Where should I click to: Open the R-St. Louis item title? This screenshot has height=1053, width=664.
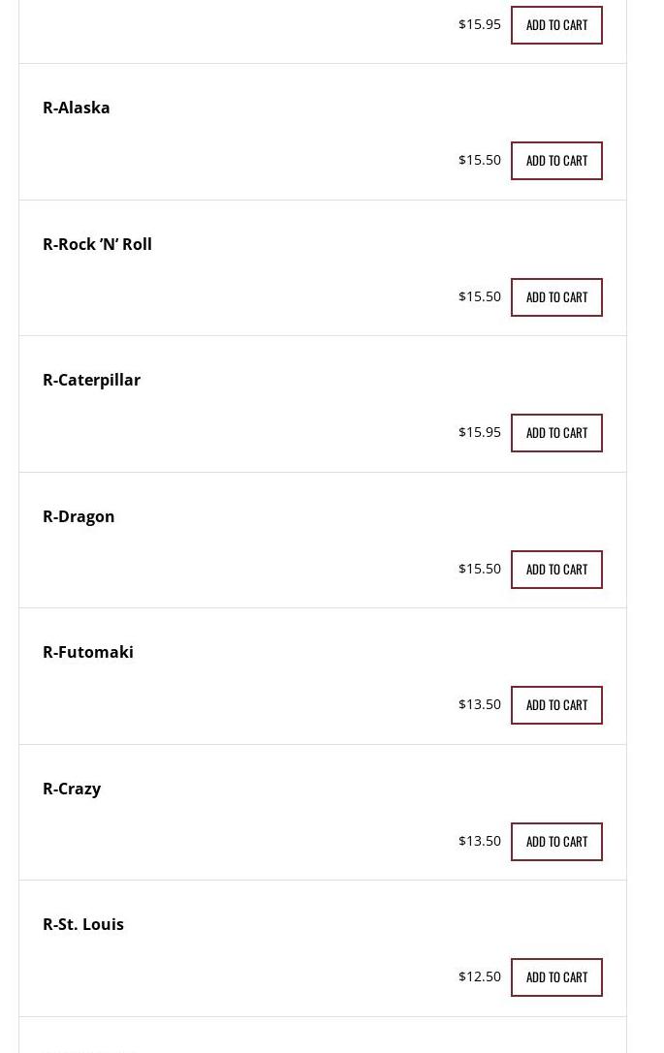pyautogui.click(x=83, y=924)
